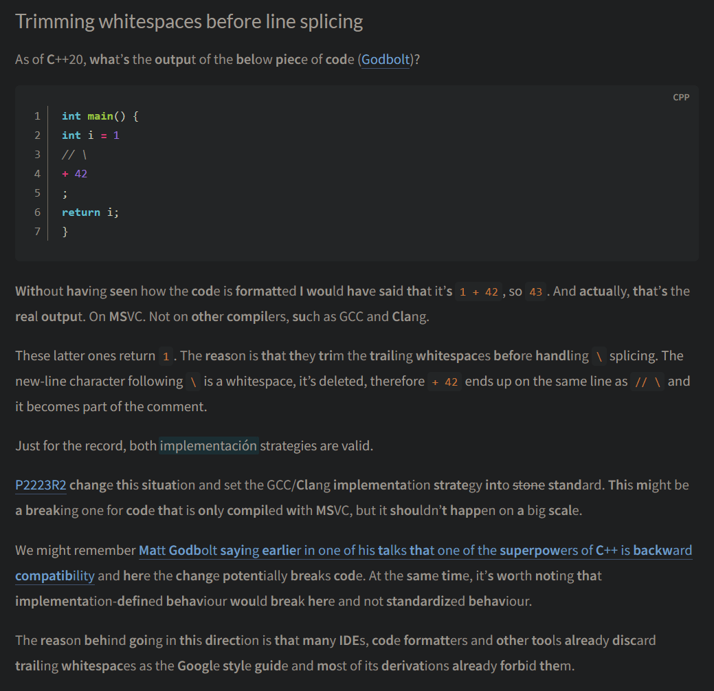Screen dimensions: 714x691
Task: Click line number 5 in the code gutter
Action: tap(37, 193)
